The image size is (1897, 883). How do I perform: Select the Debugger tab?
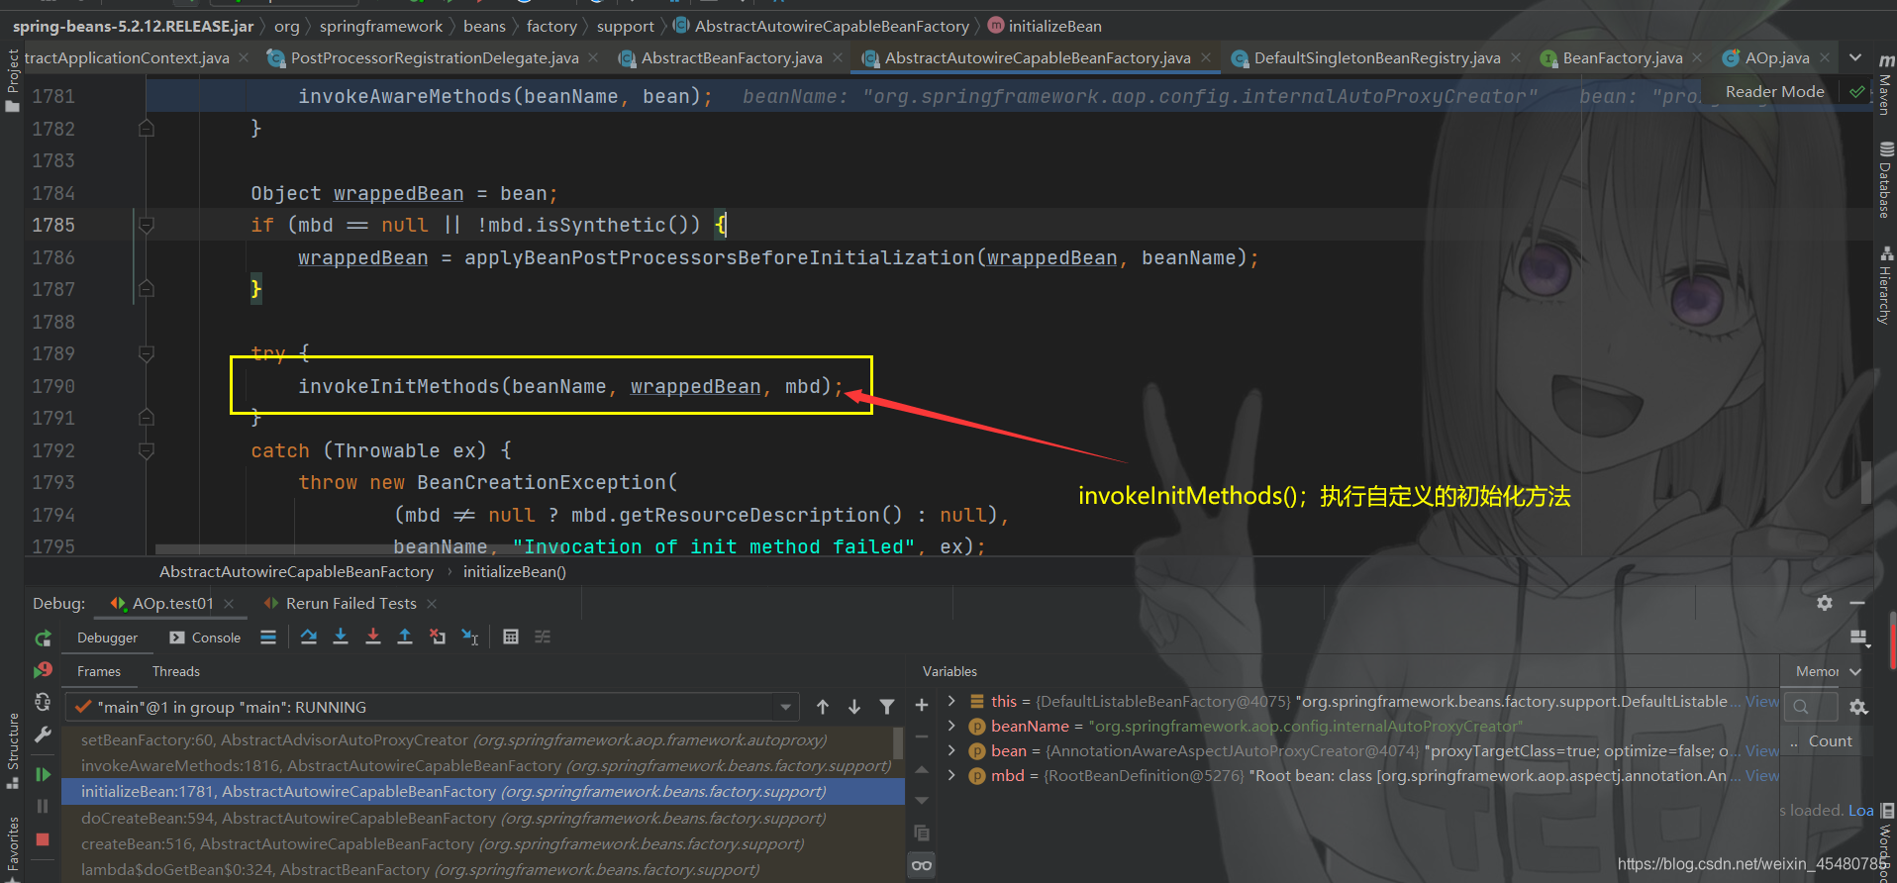(x=108, y=638)
